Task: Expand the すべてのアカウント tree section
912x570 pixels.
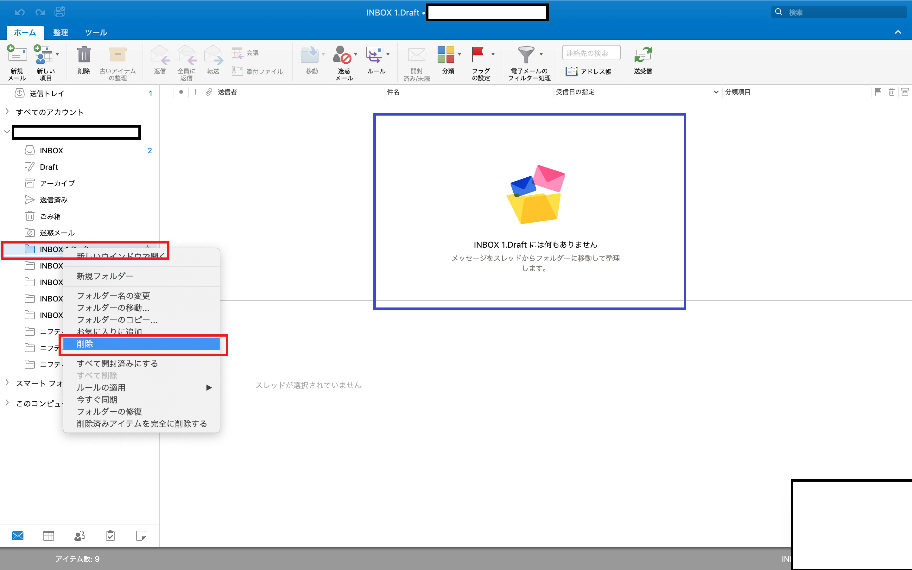Action: (x=7, y=111)
